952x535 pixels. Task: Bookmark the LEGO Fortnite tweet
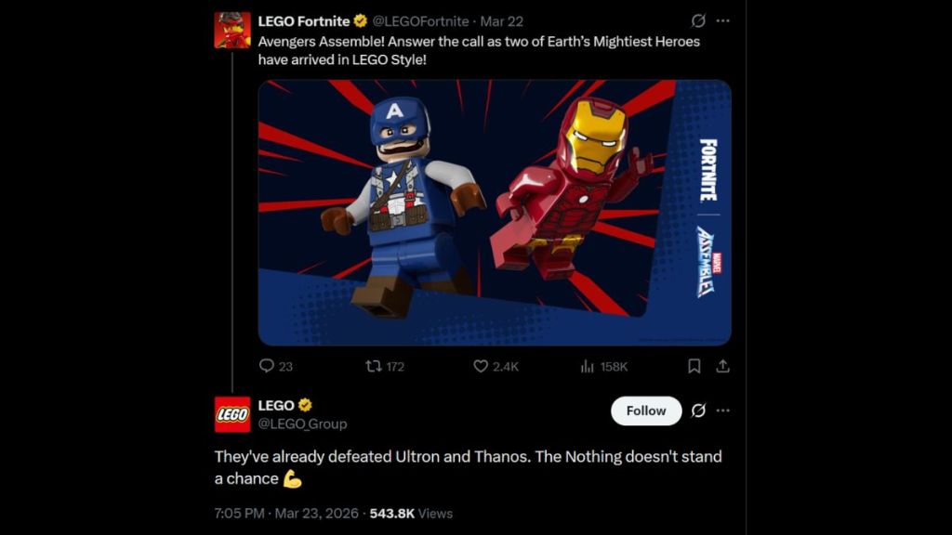click(x=693, y=366)
